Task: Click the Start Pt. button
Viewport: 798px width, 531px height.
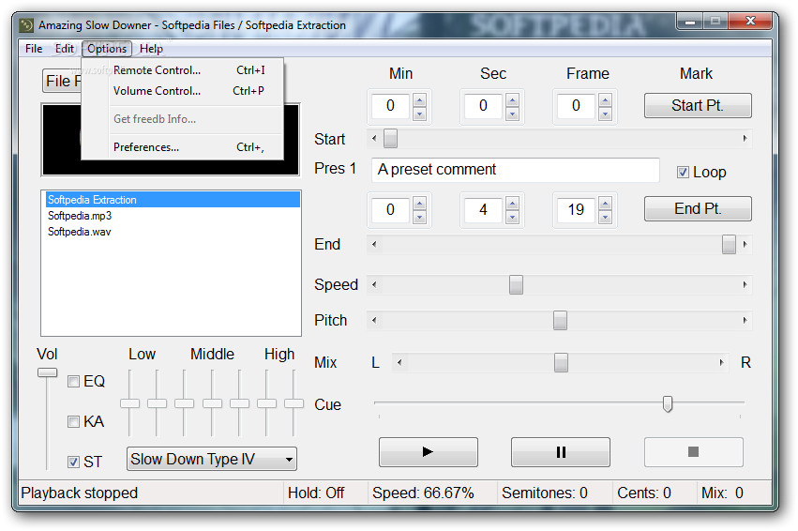Action: coord(698,105)
